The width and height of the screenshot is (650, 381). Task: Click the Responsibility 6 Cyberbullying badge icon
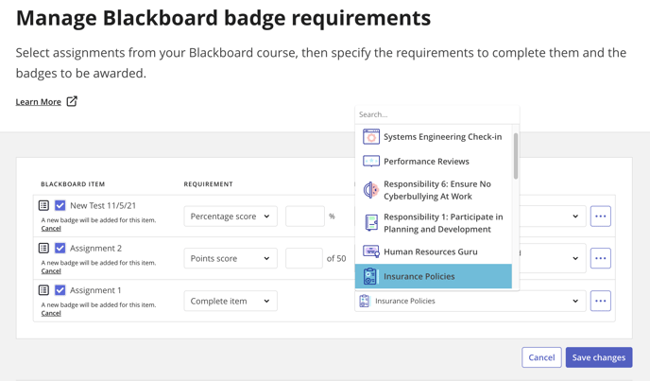tap(371, 190)
